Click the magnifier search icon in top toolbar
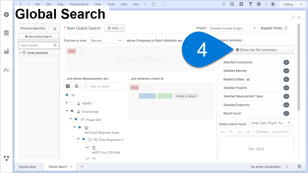 (x=232, y=4)
